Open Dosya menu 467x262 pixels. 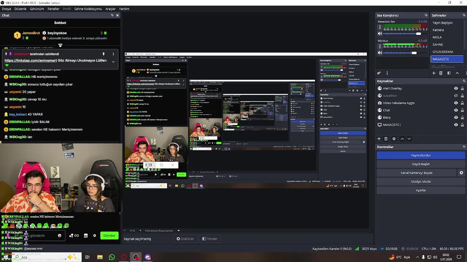coord(6,9)
